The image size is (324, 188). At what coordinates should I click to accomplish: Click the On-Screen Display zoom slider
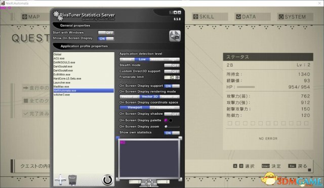[172, 127]
